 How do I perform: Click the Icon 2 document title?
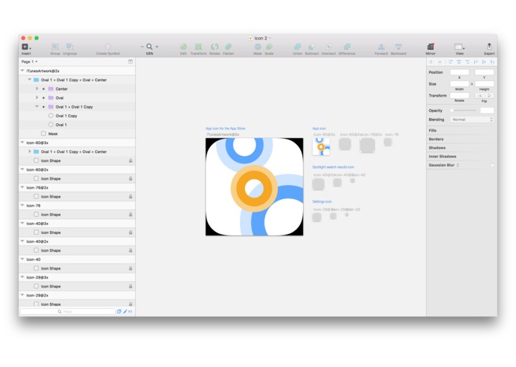[261, 38]
